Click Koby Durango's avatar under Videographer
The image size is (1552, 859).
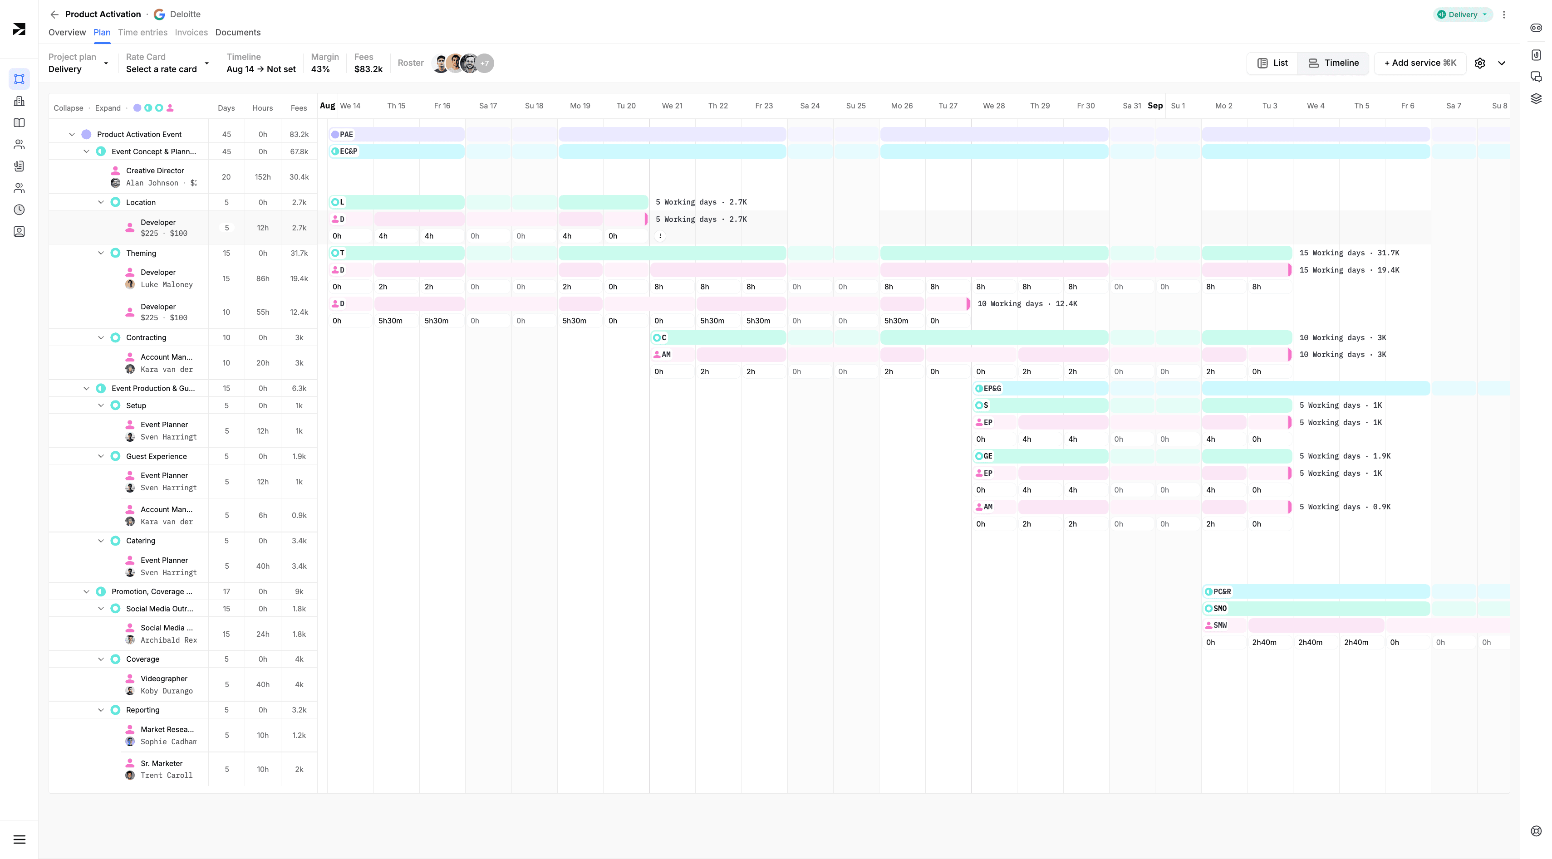(130, 691)
